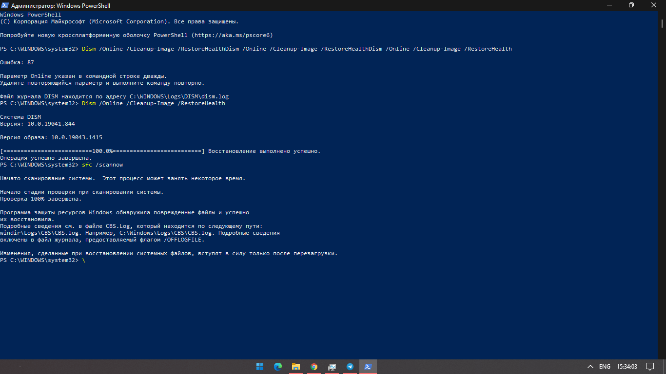Click the PowerShell title bar icon
Image resolution: width=666 pixels, height=374 pixels.
point(5,5)
